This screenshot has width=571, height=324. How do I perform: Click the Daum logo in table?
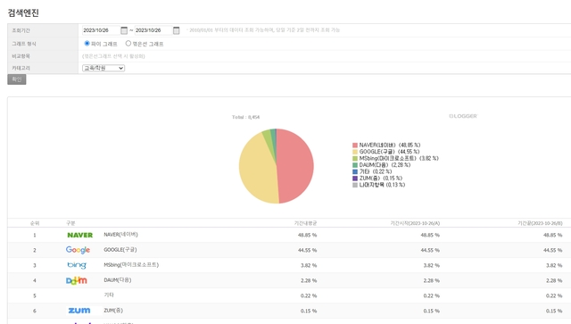(77, 280)
